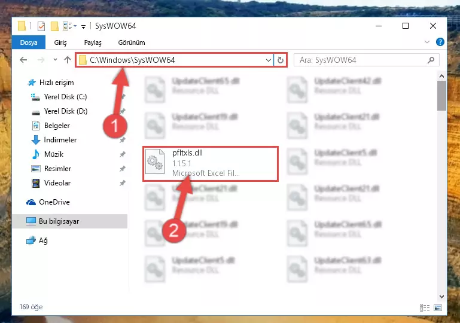Click the folder icon in title bar

22,26
